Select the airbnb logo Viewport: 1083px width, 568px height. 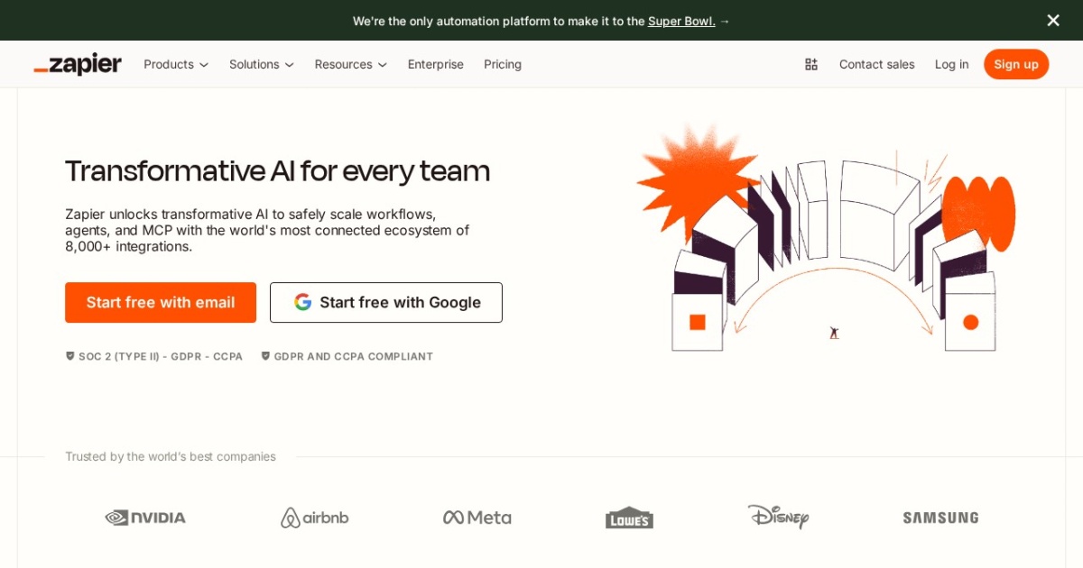point(314,518)
